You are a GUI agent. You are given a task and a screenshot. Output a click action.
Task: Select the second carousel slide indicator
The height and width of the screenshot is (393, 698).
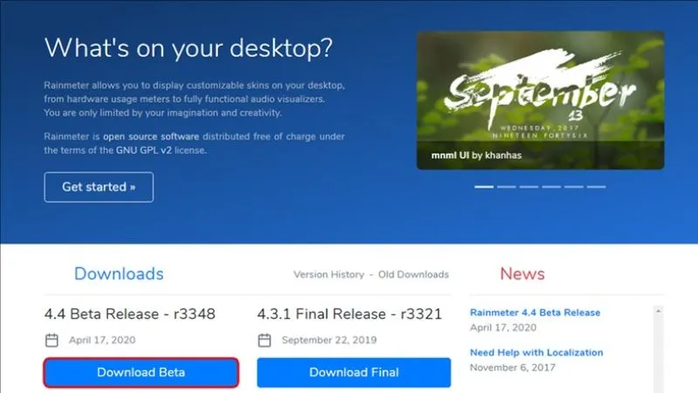[507, 187]
